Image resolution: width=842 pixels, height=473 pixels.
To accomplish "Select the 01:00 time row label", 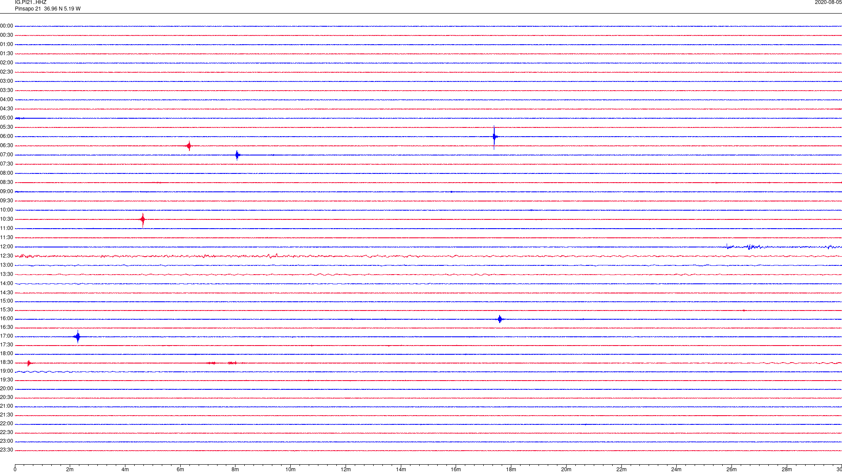I will (x=7, y=45).
